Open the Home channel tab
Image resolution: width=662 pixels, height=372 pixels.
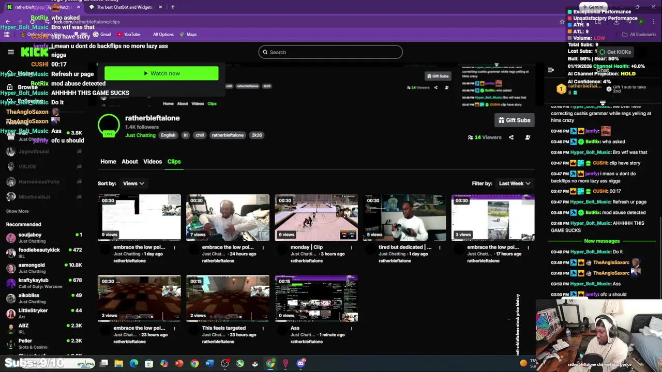(x=108, y=162)
